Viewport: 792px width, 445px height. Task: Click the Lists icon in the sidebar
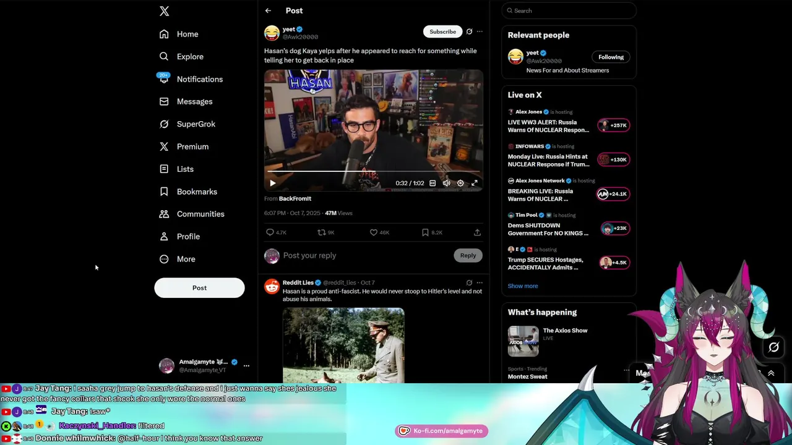click(164, 169)
